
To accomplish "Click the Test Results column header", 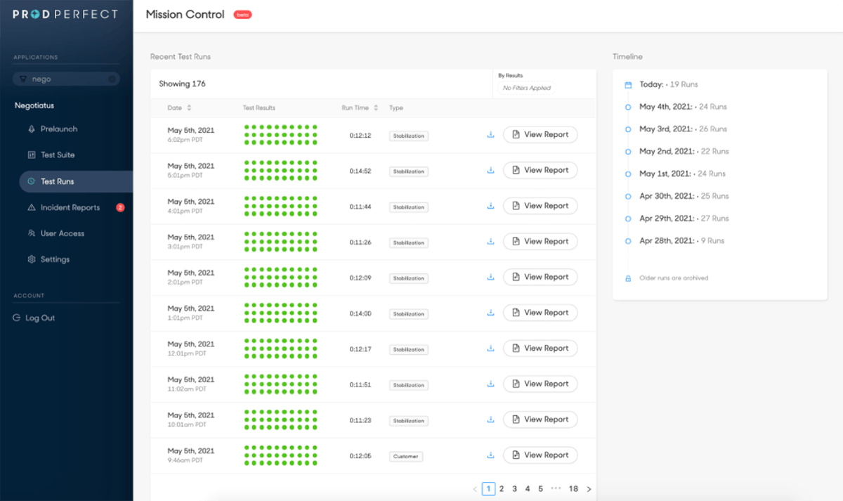I will point(259,108).
